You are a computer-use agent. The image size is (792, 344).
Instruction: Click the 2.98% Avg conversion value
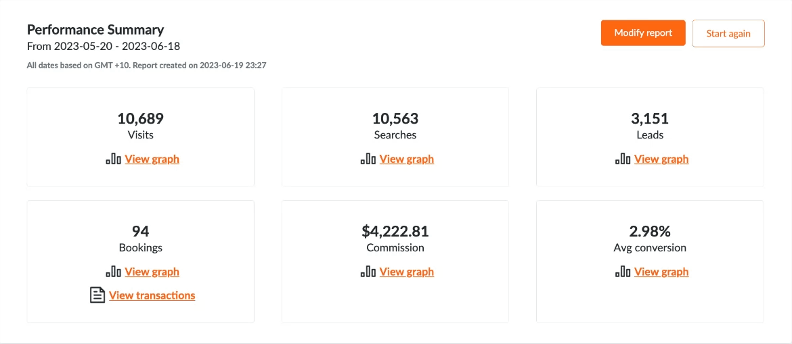[x=650, y=231]
